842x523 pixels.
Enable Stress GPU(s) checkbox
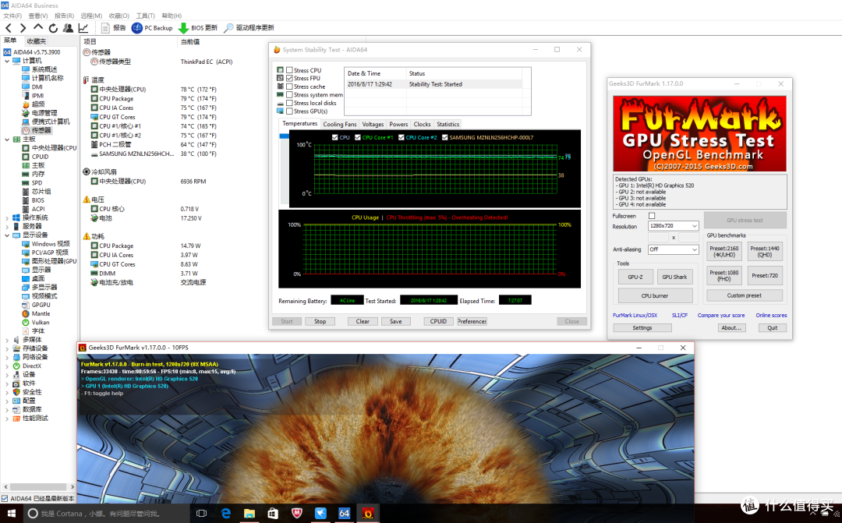point(289,111)
